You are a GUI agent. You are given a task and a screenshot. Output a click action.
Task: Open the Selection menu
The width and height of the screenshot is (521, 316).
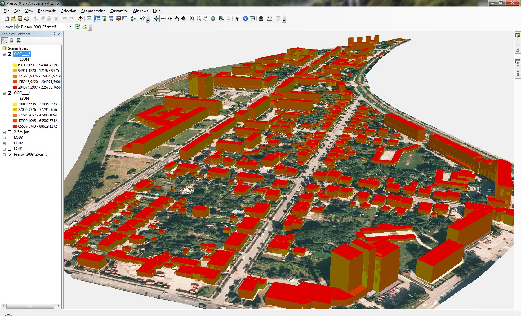pos(69,11)
